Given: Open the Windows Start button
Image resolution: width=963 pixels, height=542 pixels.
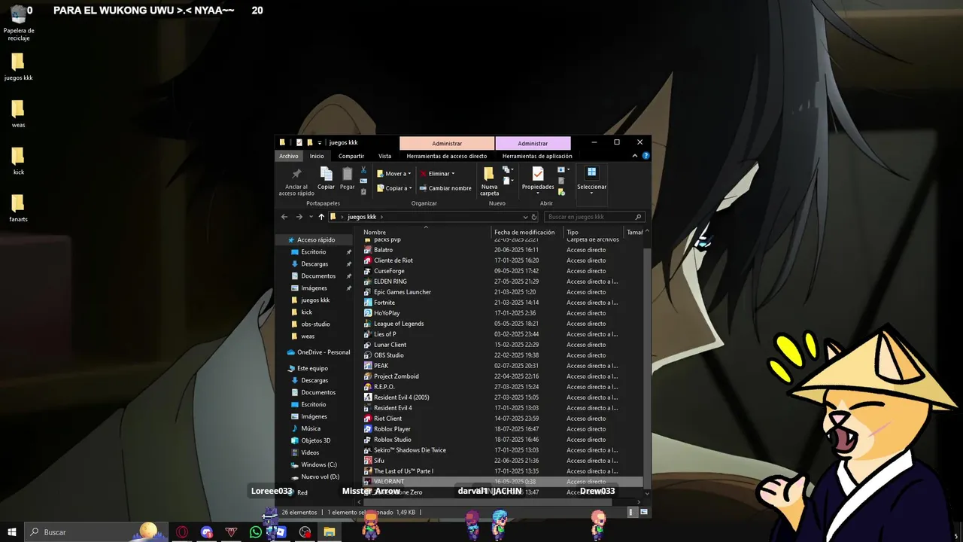Looking at the screenshot, I should click(x=12, y=532).
